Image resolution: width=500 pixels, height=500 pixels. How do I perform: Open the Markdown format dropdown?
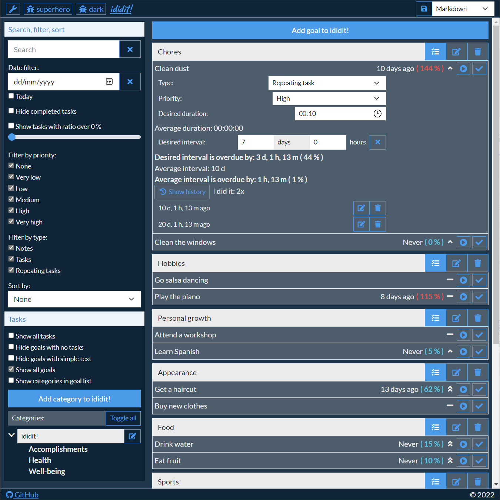pos(463,9)
